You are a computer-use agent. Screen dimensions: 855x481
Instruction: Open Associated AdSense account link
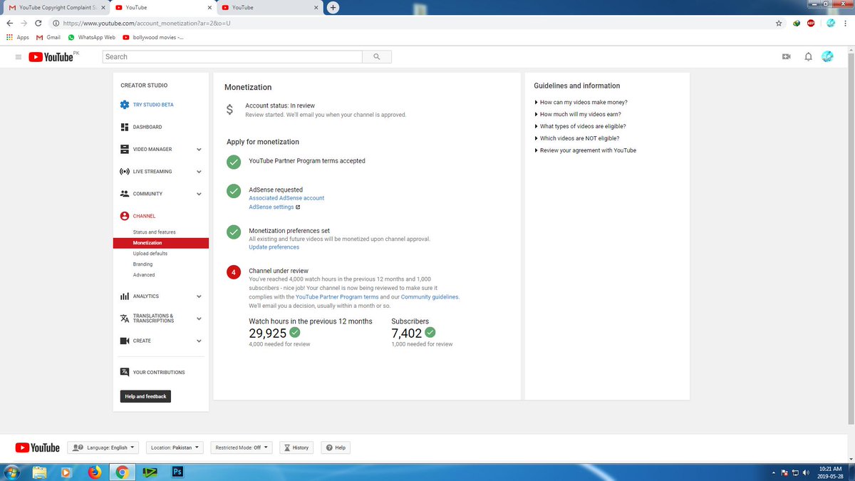tap(286, 198)
